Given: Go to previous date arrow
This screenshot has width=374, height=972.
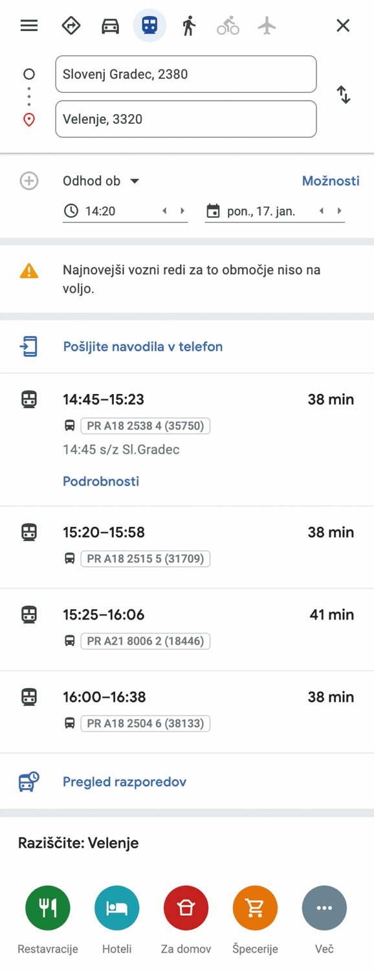Looking at the screenshot, I should tap(322, 211).
